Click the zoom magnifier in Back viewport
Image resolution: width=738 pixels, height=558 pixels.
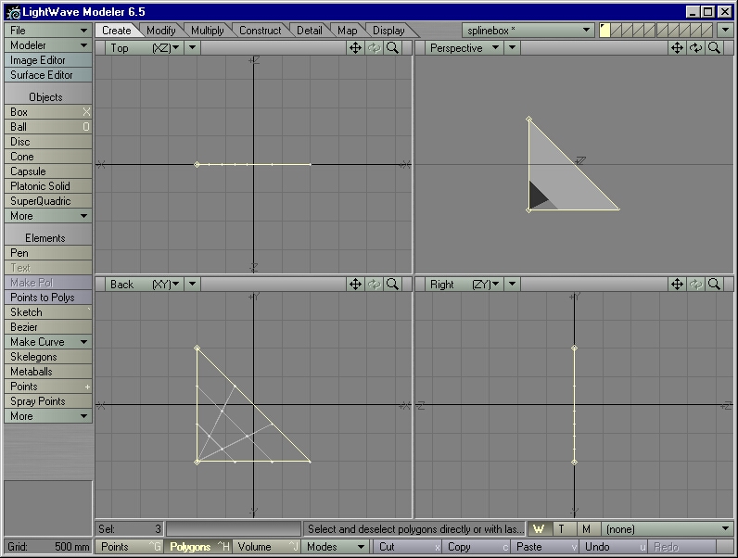pyautogui.click(x=393, y=285)
